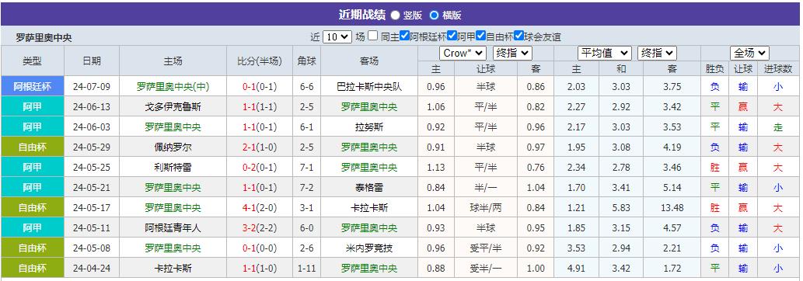
Task: Open the home team 卡拉卡斯 link on 24-04-24
Action: point(173,268)
